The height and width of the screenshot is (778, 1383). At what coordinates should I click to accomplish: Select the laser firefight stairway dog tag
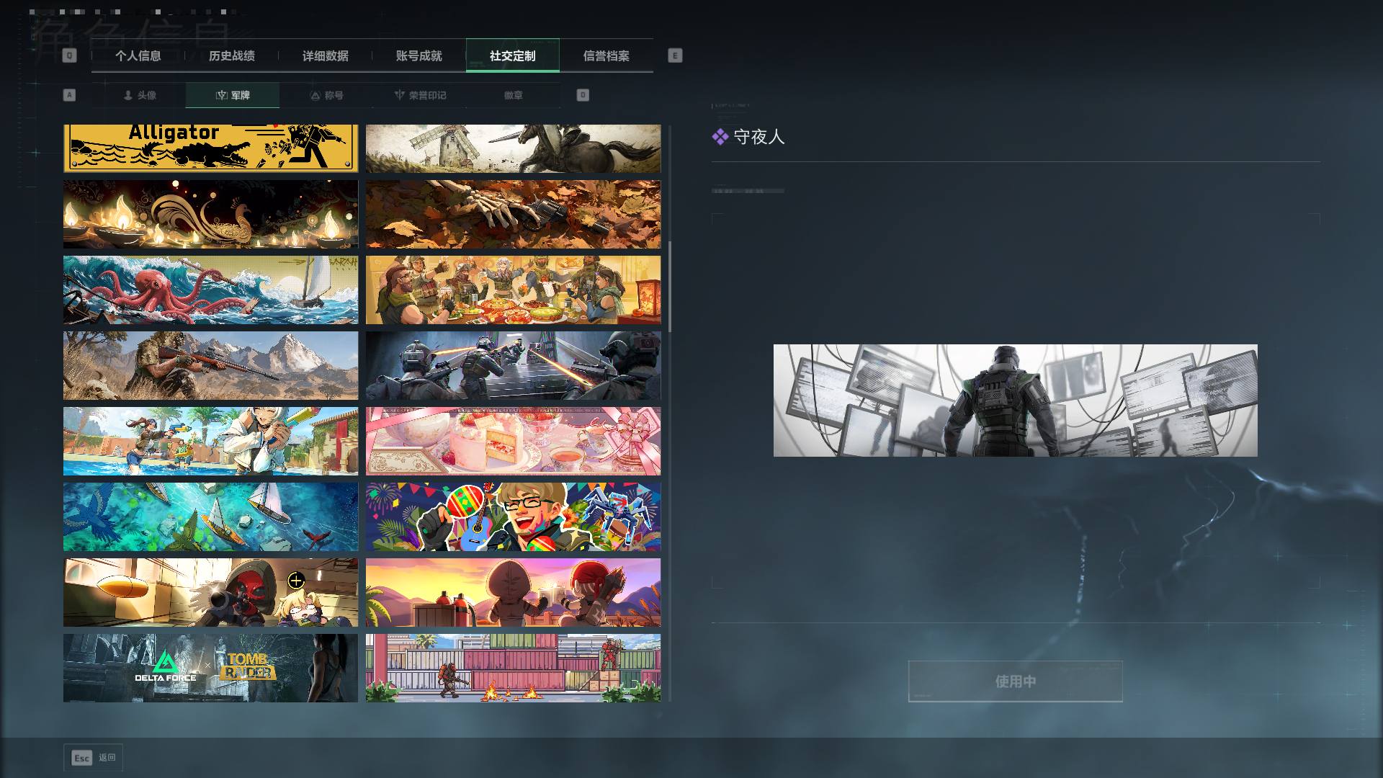pyautogui.click(x=513, y=366)
